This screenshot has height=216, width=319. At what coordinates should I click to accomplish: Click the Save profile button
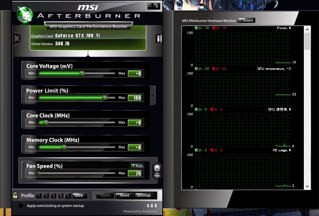[x=80, y=195]
